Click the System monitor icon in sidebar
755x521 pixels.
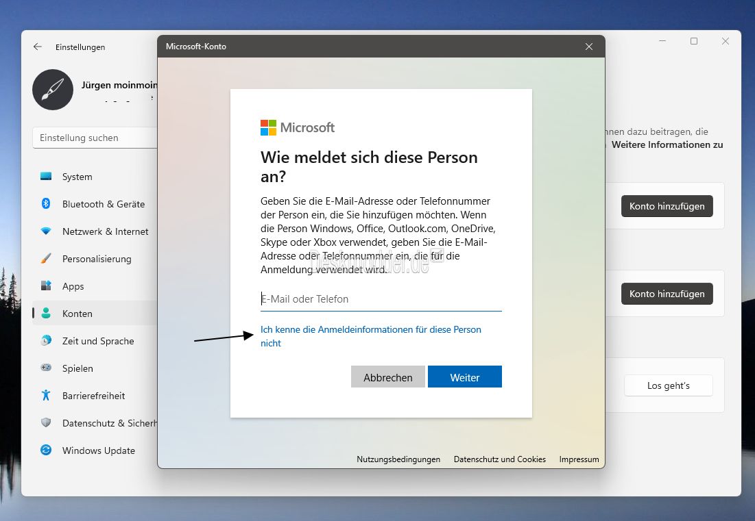click(46, 177)
